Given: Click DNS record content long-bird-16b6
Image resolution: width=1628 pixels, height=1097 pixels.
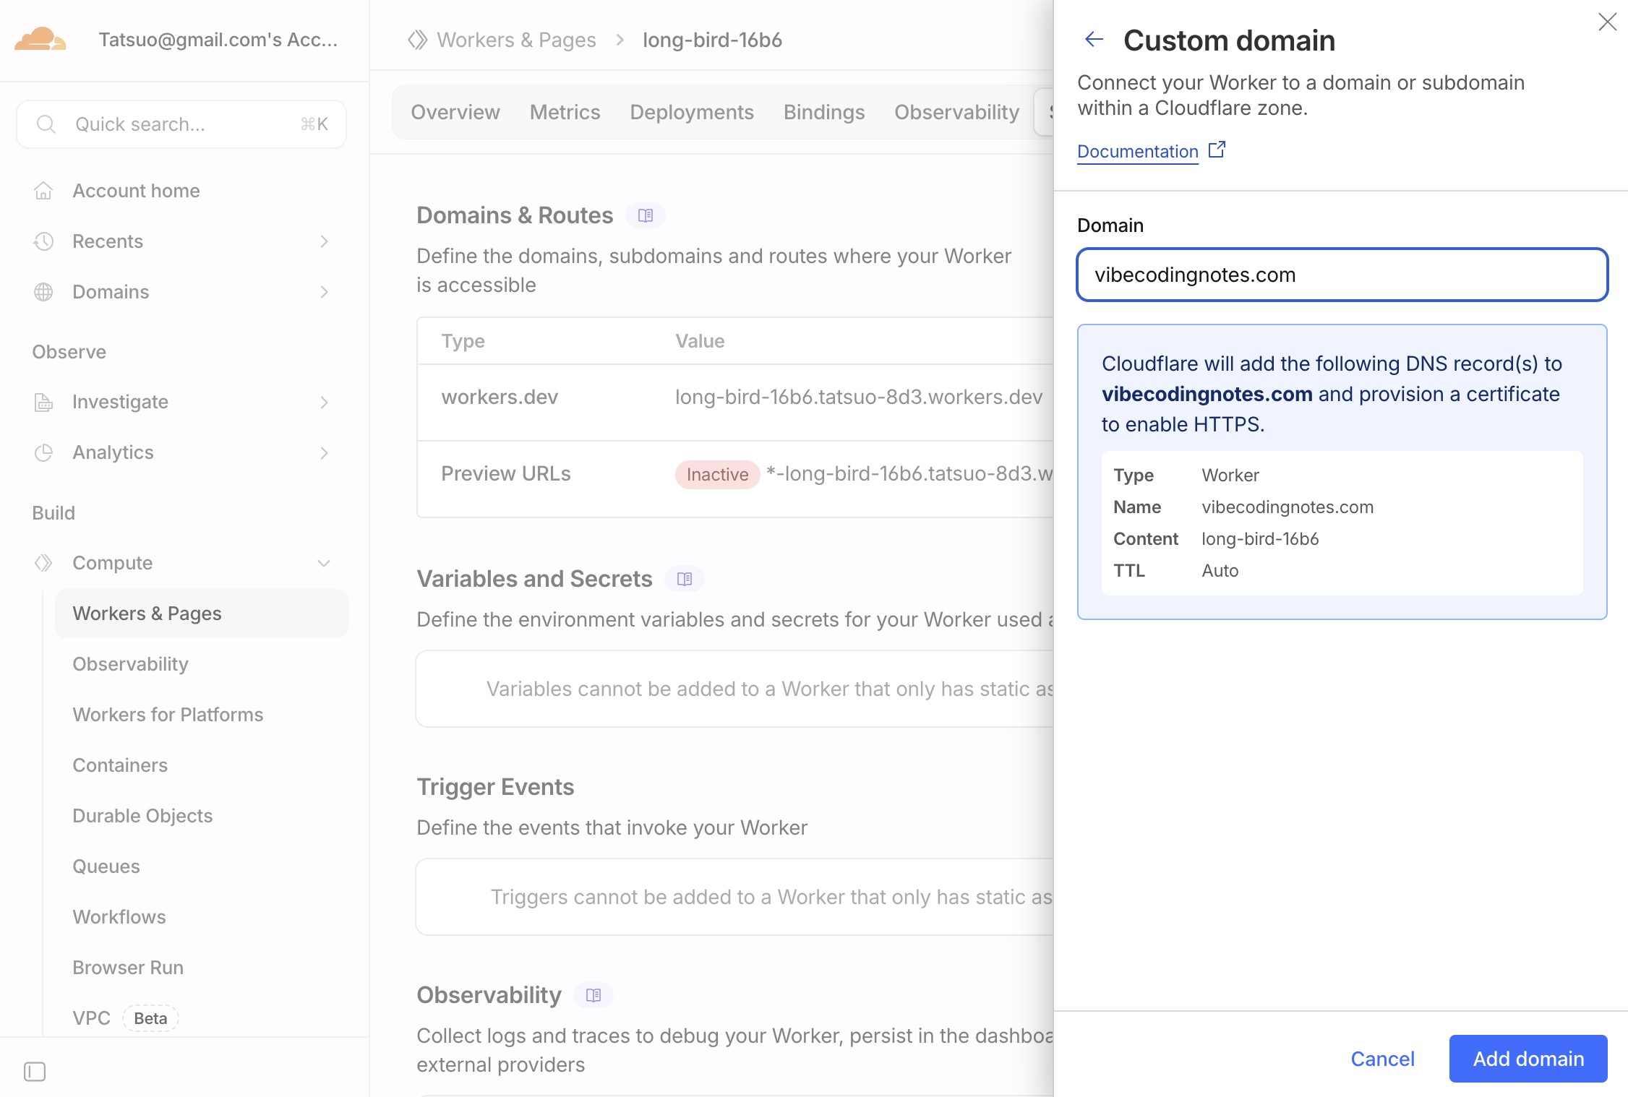Looking at the screenshot, I should pyautogui.click(x=1260, y=539).
